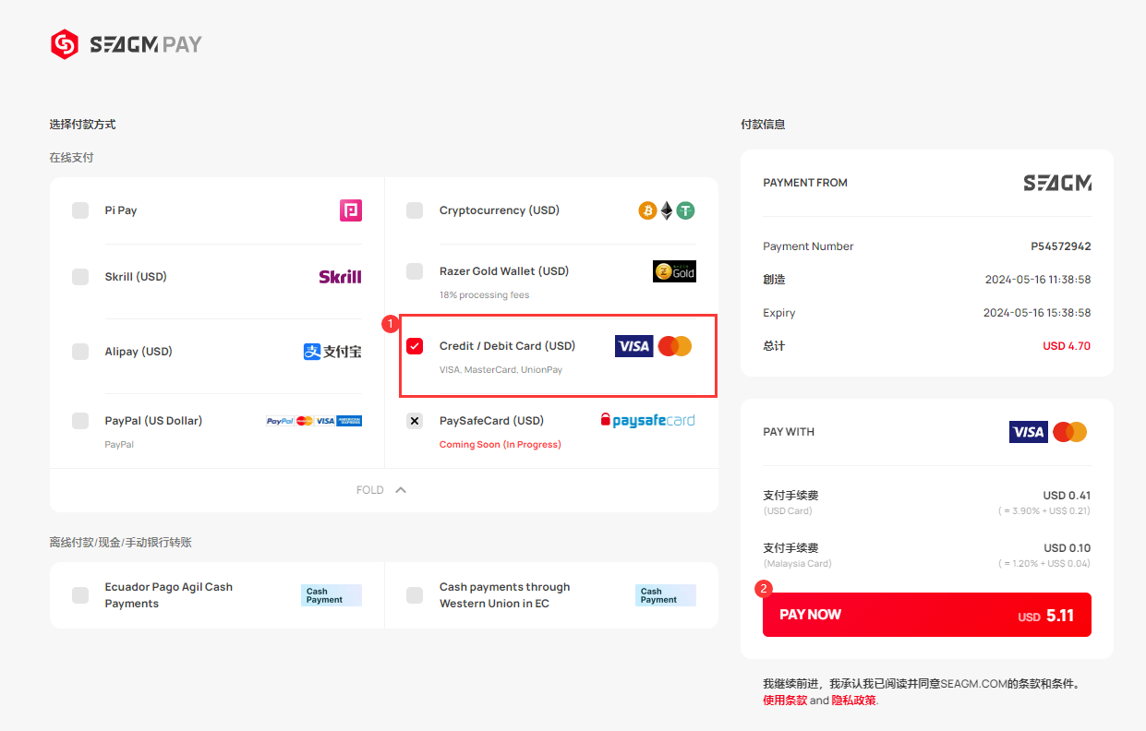Click the paysafecard logo

pos(647,420)
